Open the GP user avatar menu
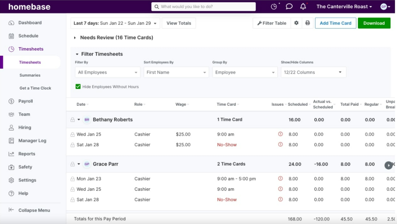This screenshot has width=397, height=224. (x=385, y=7)
